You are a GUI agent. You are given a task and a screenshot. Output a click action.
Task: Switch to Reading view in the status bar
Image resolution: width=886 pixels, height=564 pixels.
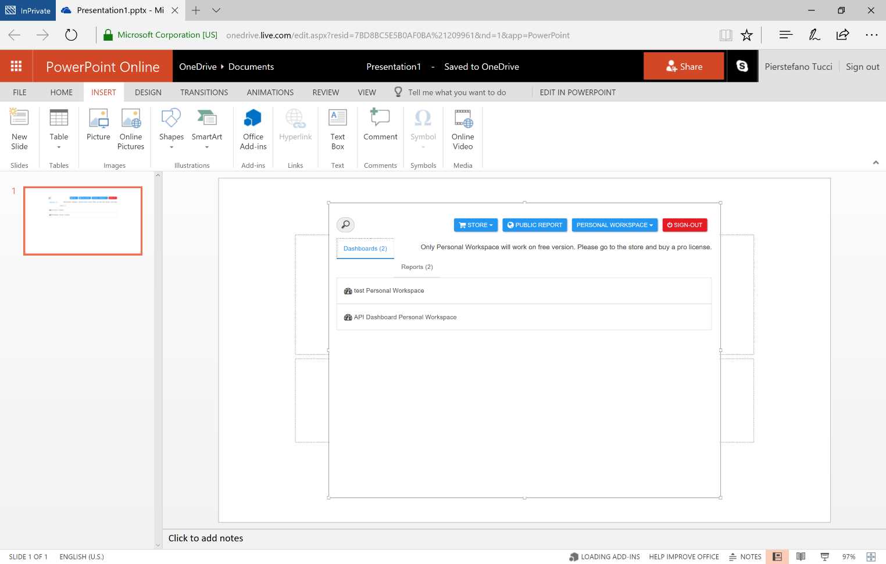pyautogui.click(x=801, y=556)
